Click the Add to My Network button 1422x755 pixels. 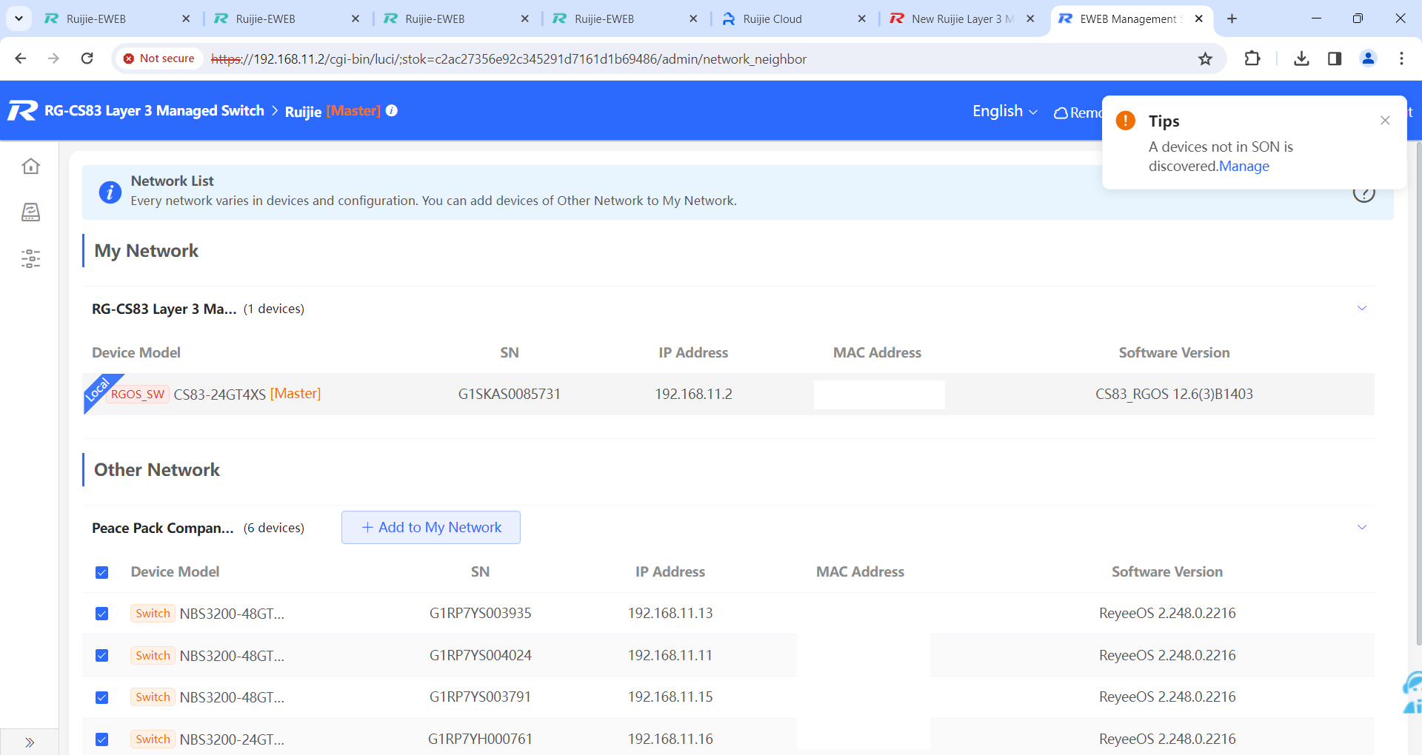pyautogui.click(x=431, y=527)
